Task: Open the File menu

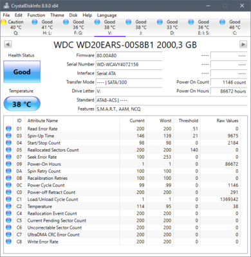Action: [6, 15]
